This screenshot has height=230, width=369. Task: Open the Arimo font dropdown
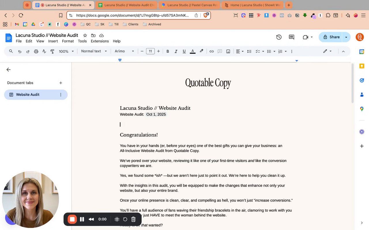tap(125, 51)
